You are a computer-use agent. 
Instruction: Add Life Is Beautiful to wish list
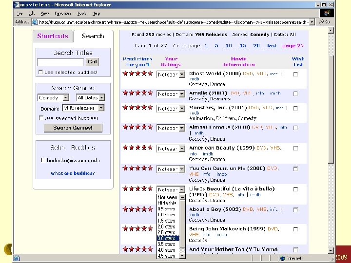coord(295,189)
